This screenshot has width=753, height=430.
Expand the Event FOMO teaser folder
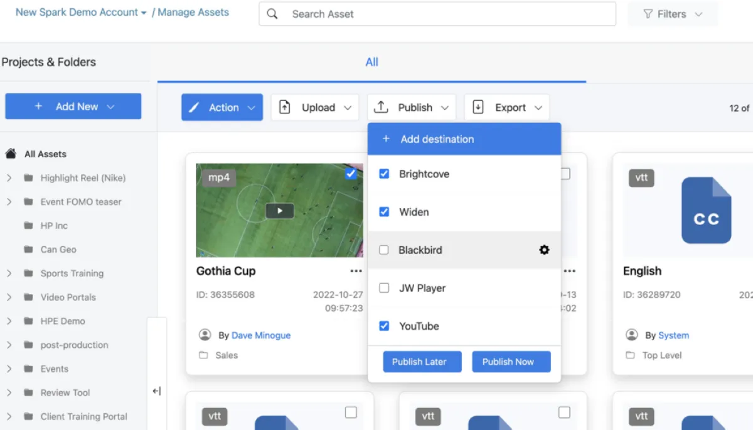click(9, 202)
